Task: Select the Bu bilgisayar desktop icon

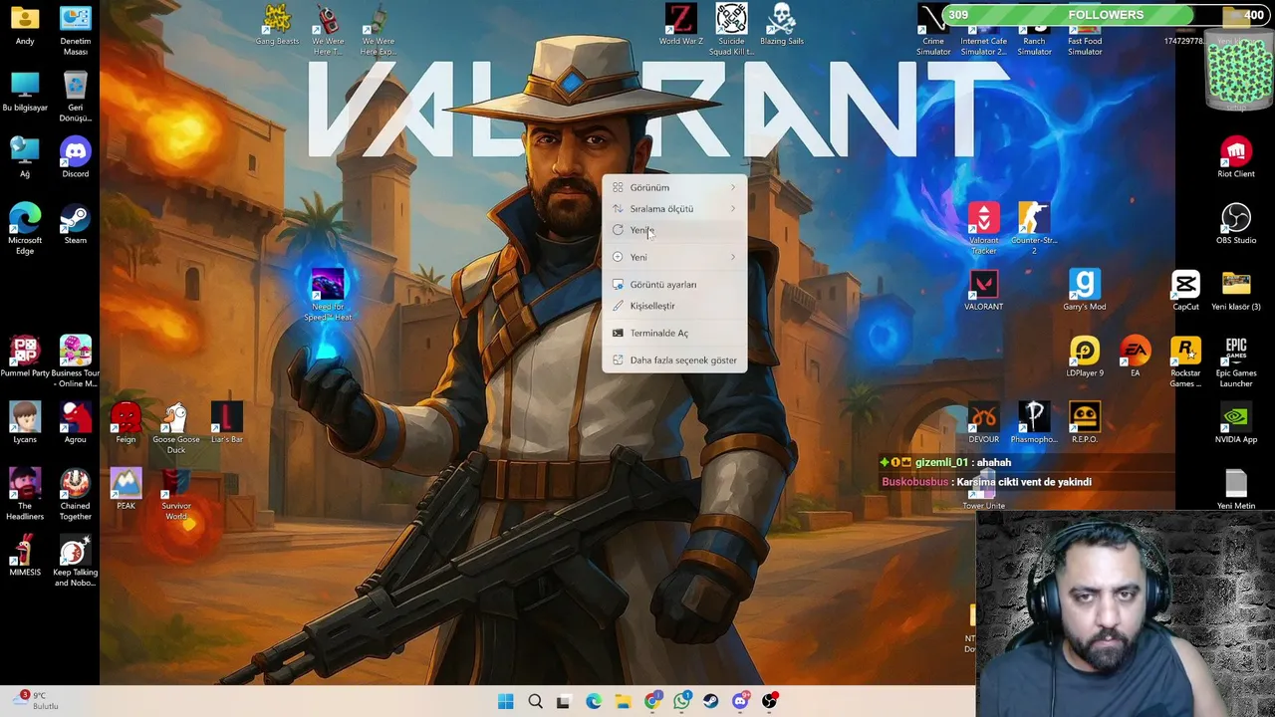Action: point(25,92)
